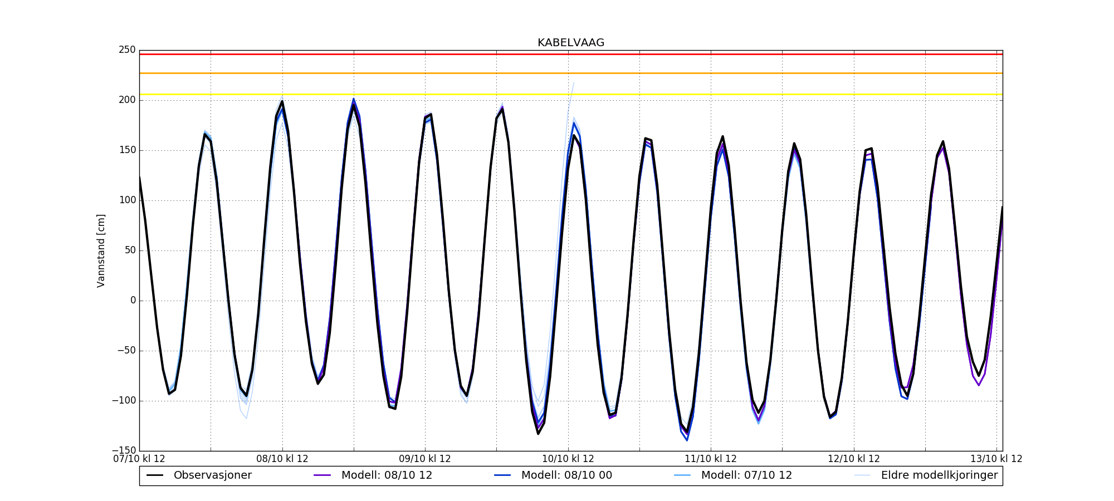Viewport: 1114px width, 501px height.
Task: Select the Modell: 08/10 12 legend label
Action: (x=387, y=475)
